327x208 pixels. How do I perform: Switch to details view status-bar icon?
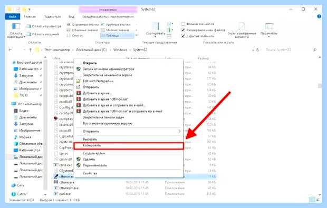312,200
